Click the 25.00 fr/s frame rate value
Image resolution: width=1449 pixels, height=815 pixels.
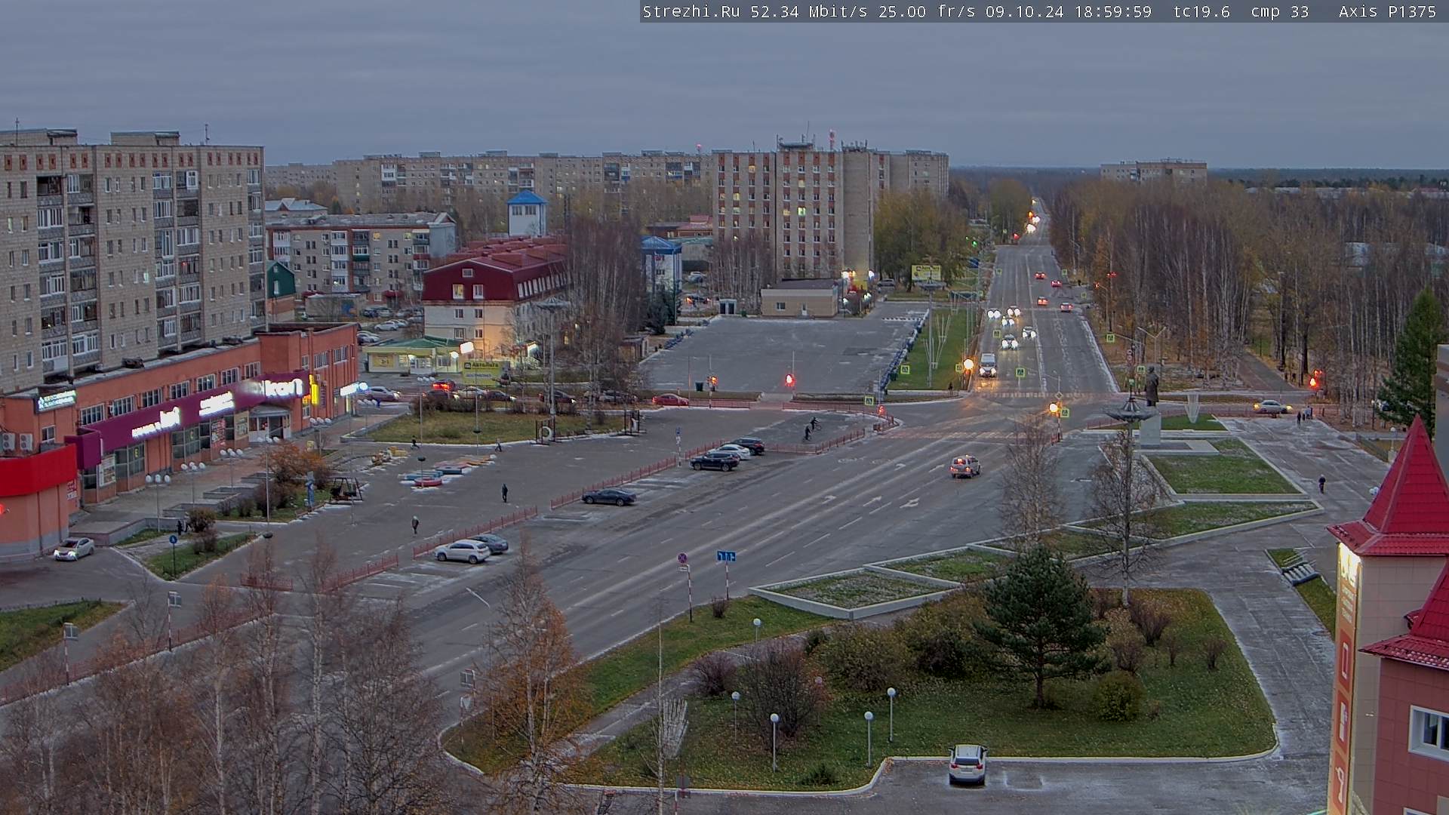927,11
